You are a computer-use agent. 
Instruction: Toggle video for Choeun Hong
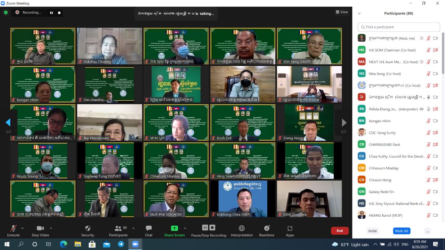click(x=435, y=180)
